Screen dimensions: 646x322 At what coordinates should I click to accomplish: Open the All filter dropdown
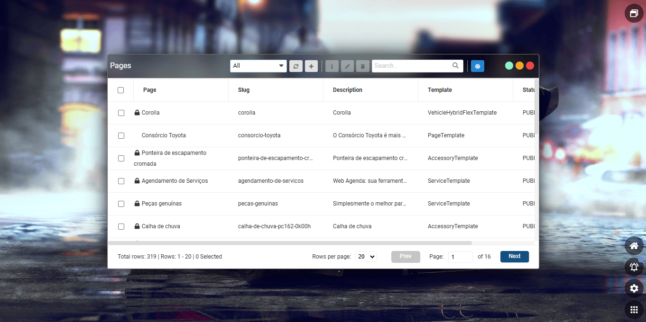coord(258,66)
